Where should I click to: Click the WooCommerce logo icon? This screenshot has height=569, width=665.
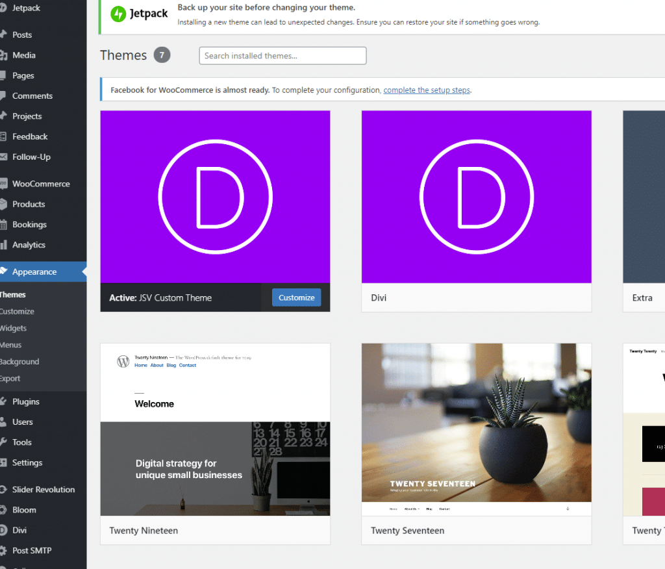[x=3, y=184]
